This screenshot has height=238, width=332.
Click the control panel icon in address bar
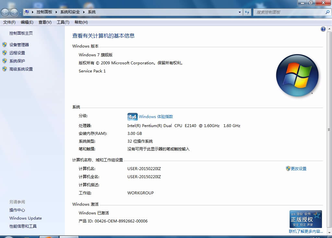pyautogui.click(x=27, y=12)
